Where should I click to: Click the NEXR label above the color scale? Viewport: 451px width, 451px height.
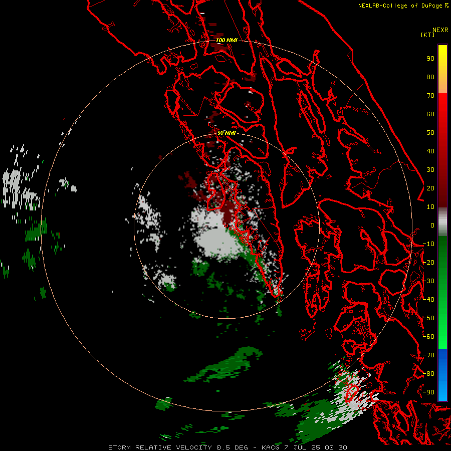[x=440, y=30]
